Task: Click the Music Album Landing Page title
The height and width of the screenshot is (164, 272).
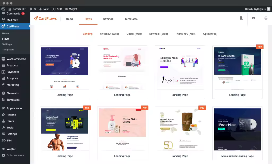Action: (x=237, y=156)
